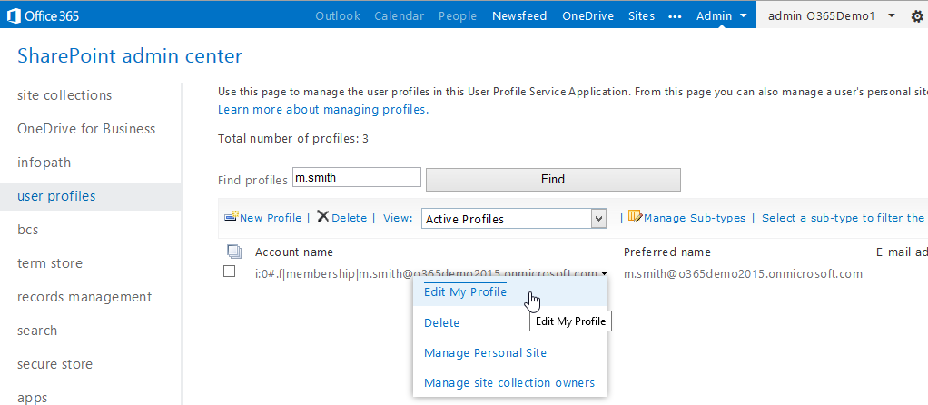Click the New Profile icon
Image resolution: width=928 pixels, height=405 pixels.
click(231, 217)
